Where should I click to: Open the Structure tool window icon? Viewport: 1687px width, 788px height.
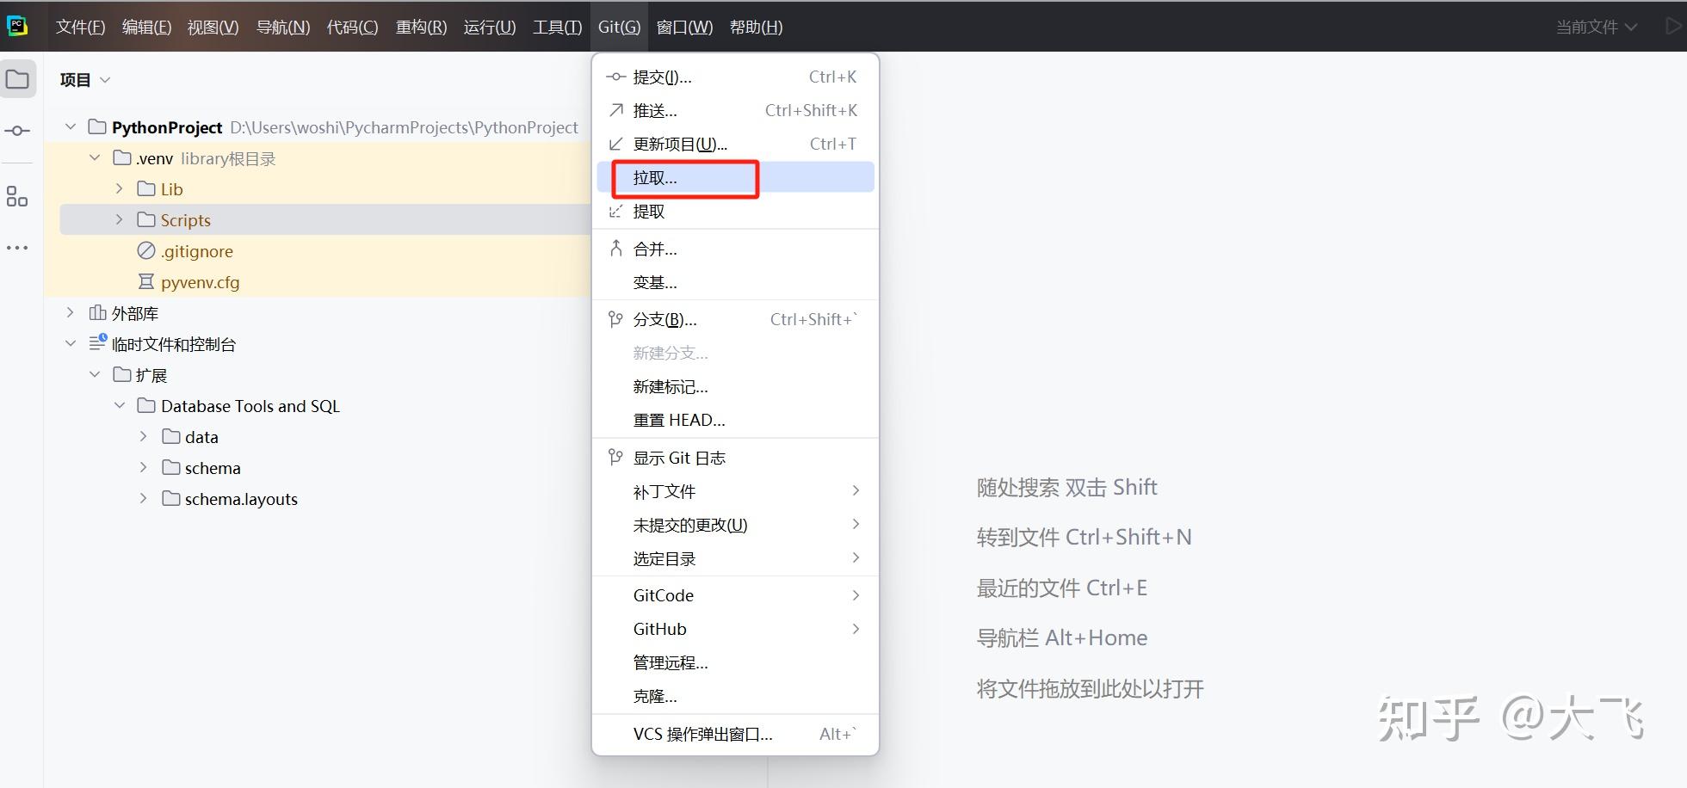pos(17,196)
